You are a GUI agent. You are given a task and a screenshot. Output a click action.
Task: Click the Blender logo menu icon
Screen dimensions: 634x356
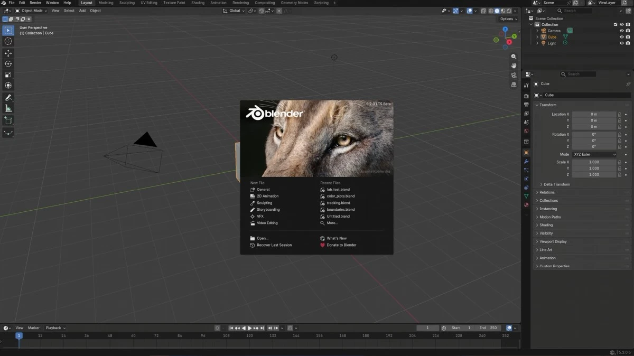click(4, 3)
